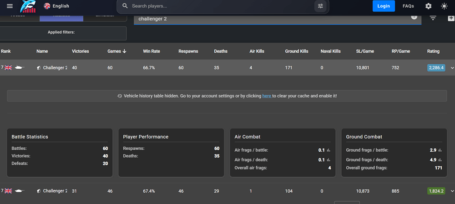This screenshot has height=204, width=455.
Task: Collapse the row with rating 2,286.4
Action: point(452,68)
